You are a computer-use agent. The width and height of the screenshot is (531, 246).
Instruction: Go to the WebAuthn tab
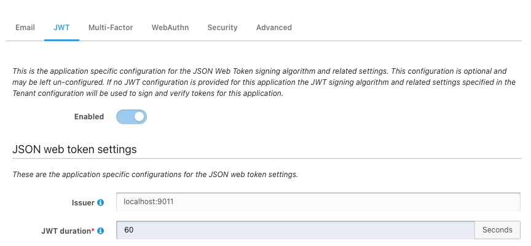click(x=170, y=28)
